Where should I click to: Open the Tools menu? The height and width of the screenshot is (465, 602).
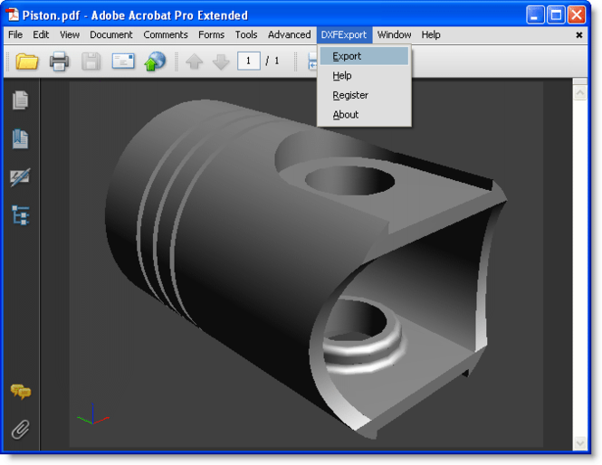246,34
